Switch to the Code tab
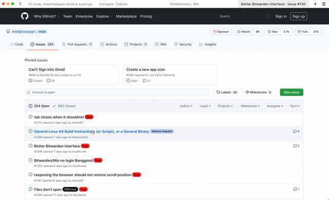Image resolution: width=329 pixels, height=200 pixels. pos(16,44)
